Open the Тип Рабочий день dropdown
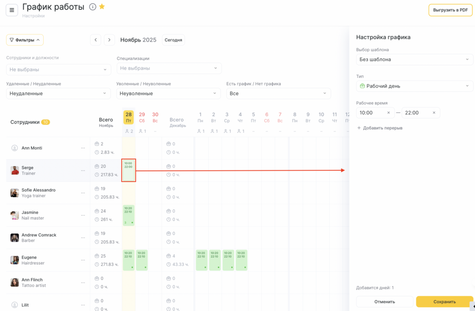Screen dimensions: 475x311 point(414,86)
